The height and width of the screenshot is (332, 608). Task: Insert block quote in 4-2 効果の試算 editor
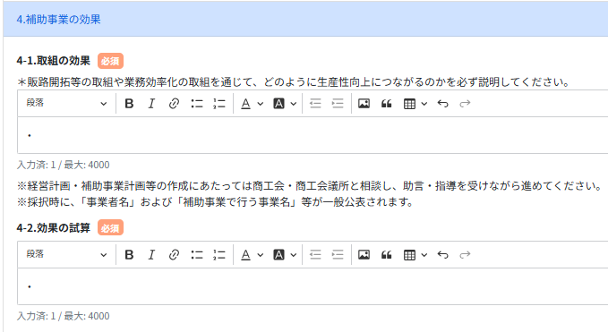pos(386,254)
